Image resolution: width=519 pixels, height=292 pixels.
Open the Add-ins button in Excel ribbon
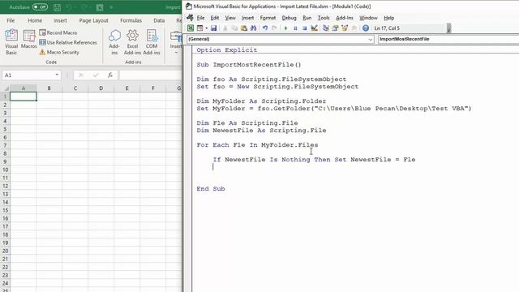(x=114, y=41)
